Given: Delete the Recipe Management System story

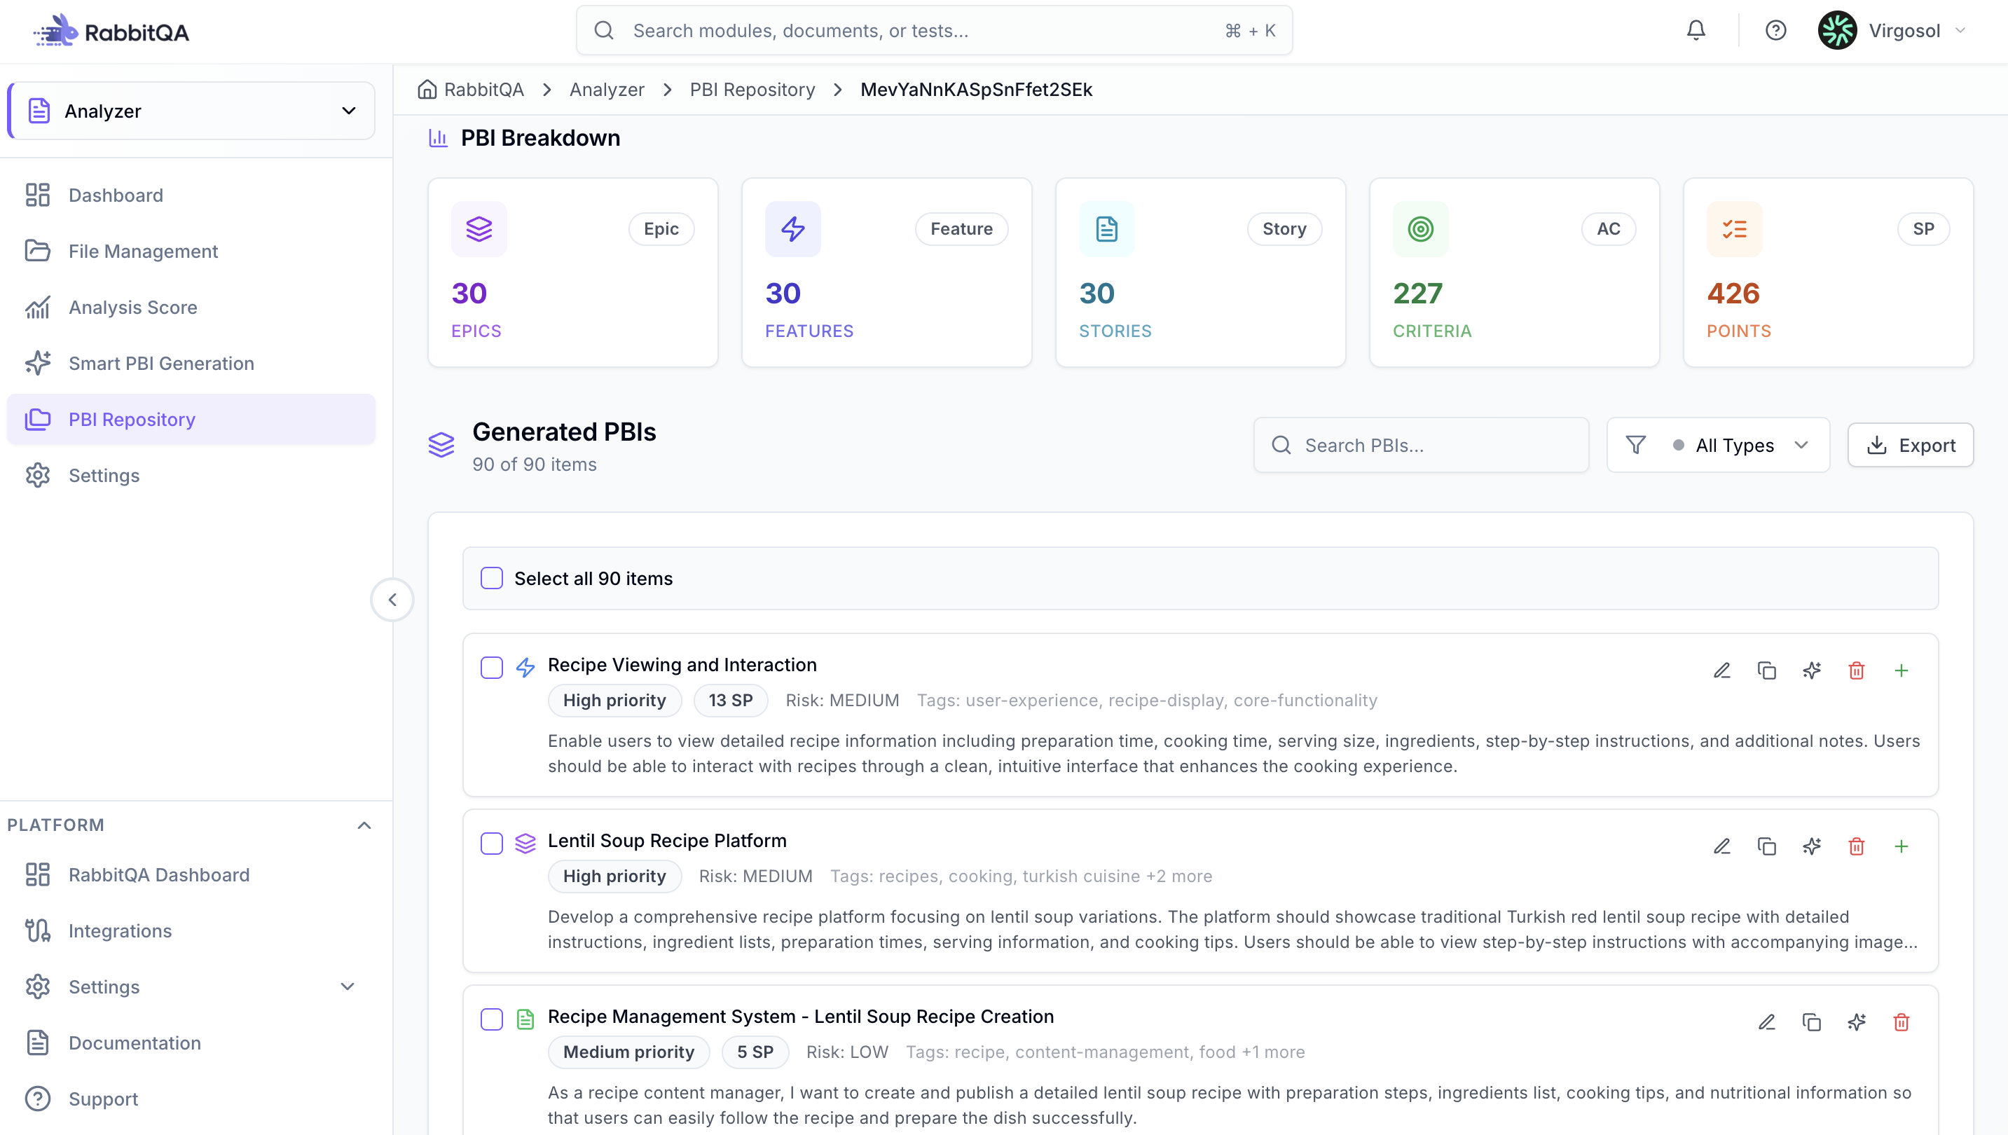Looking at the screenshot, I should [1902, 1022].
